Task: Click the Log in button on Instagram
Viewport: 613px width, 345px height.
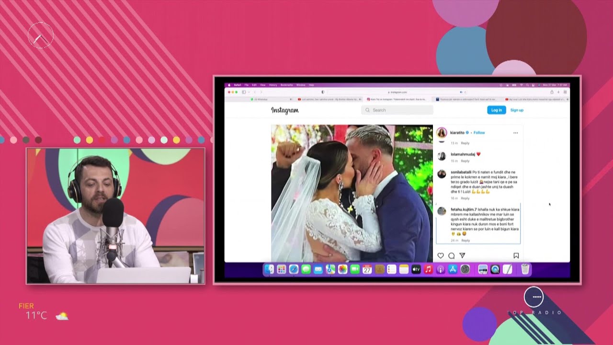Action: pos(497,110)
